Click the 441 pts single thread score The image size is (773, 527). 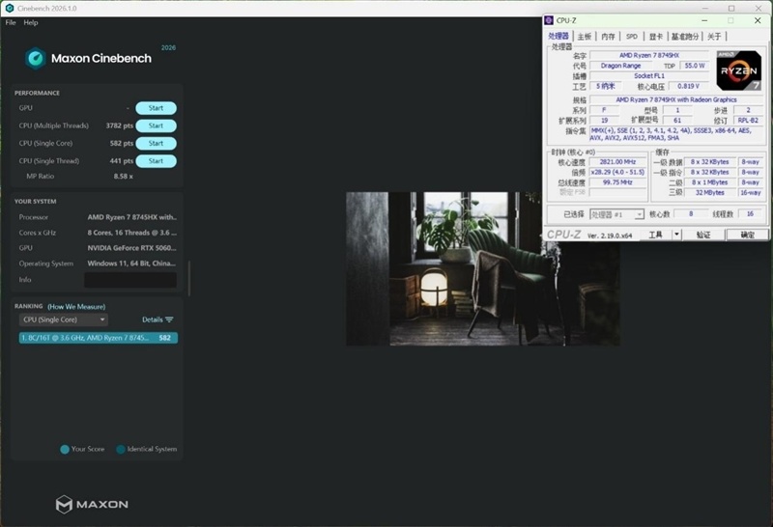122,161
